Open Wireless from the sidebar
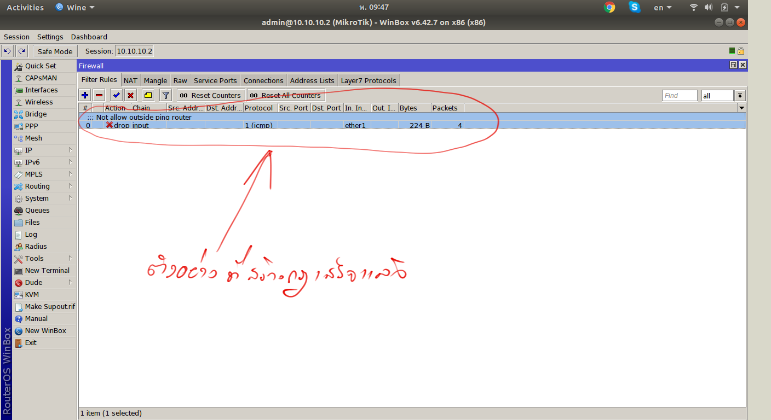The height and width of the screenshot is (420, 771). 45,102
